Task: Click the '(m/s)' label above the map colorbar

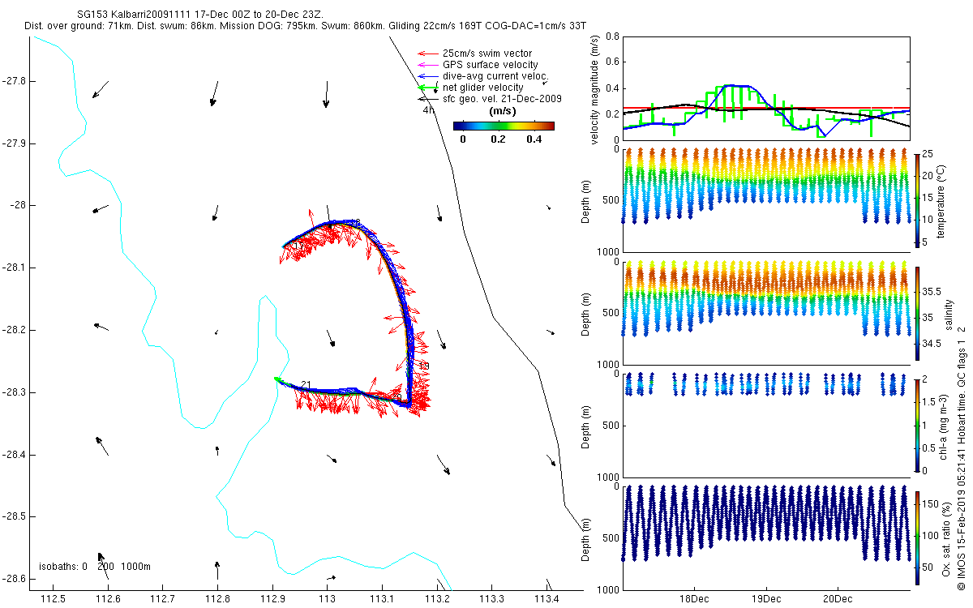Action: point(504,112)
